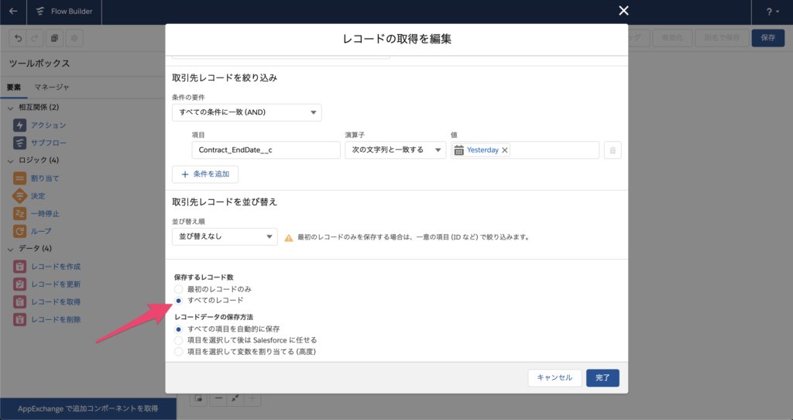Open the 並び替えなし sort order dropdown
The height and width of the screenshot is (420, 793).
pyautogui.click(x=225, y=237)
